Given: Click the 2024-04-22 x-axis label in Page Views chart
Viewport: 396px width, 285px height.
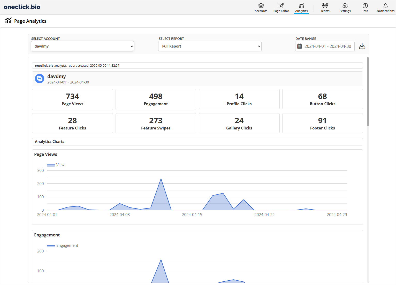Looking at the screenshot, I should (264, 215).
